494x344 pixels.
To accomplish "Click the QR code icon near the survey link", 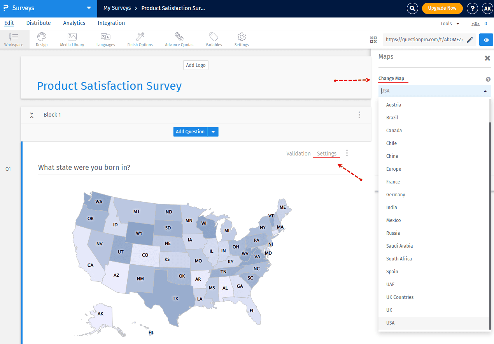I will (x=373, y=39).
